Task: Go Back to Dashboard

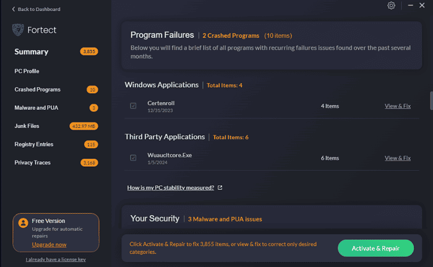Action: click(x=36, y=9)
